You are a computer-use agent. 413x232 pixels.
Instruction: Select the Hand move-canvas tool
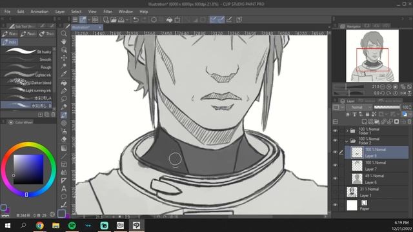pyautogui.click(x=64, y=41)
